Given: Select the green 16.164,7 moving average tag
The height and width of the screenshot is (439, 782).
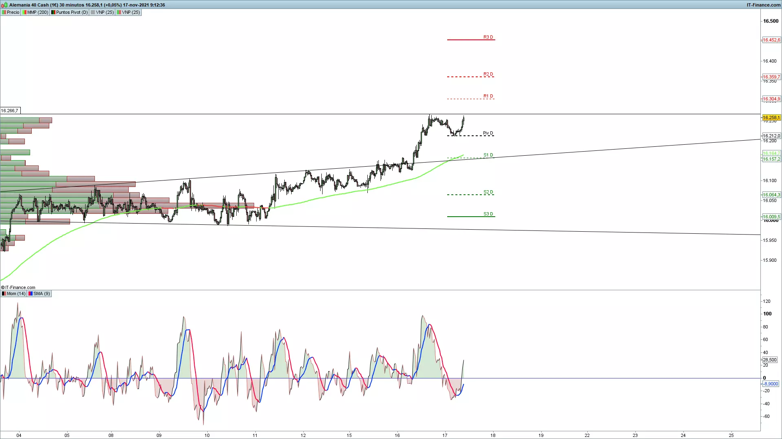Looking at the screenshot, I should pos(771,153).
